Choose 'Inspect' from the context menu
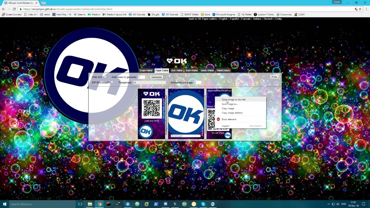This screenshot has width=370, height=208. point(240,126)
